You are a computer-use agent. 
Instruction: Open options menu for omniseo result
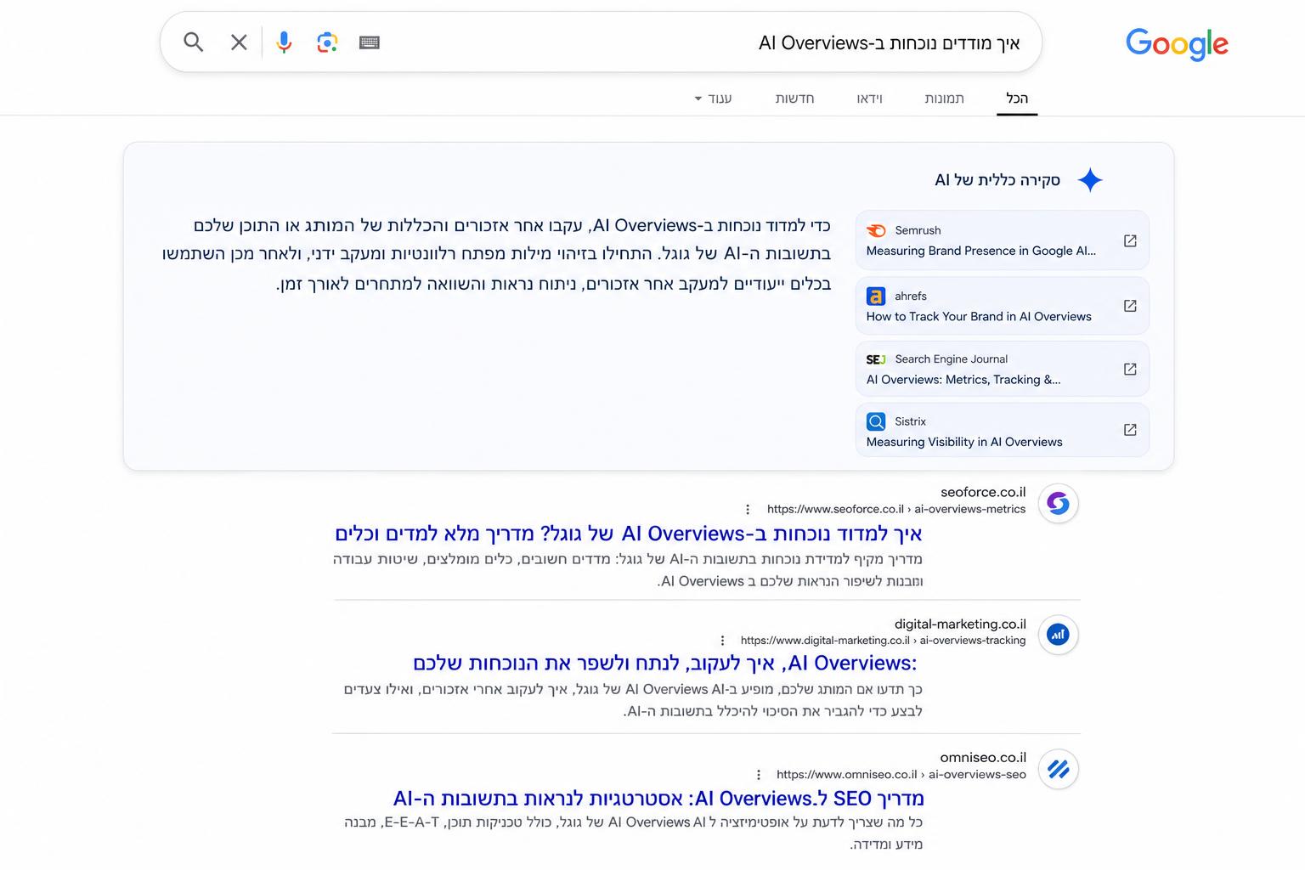pyautogui.click(x=758, y=775)
